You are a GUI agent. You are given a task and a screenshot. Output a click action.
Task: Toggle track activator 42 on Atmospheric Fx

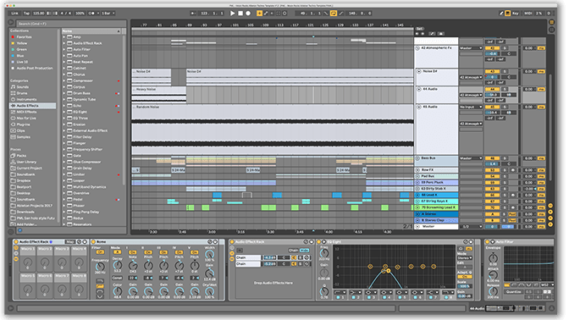492,48
